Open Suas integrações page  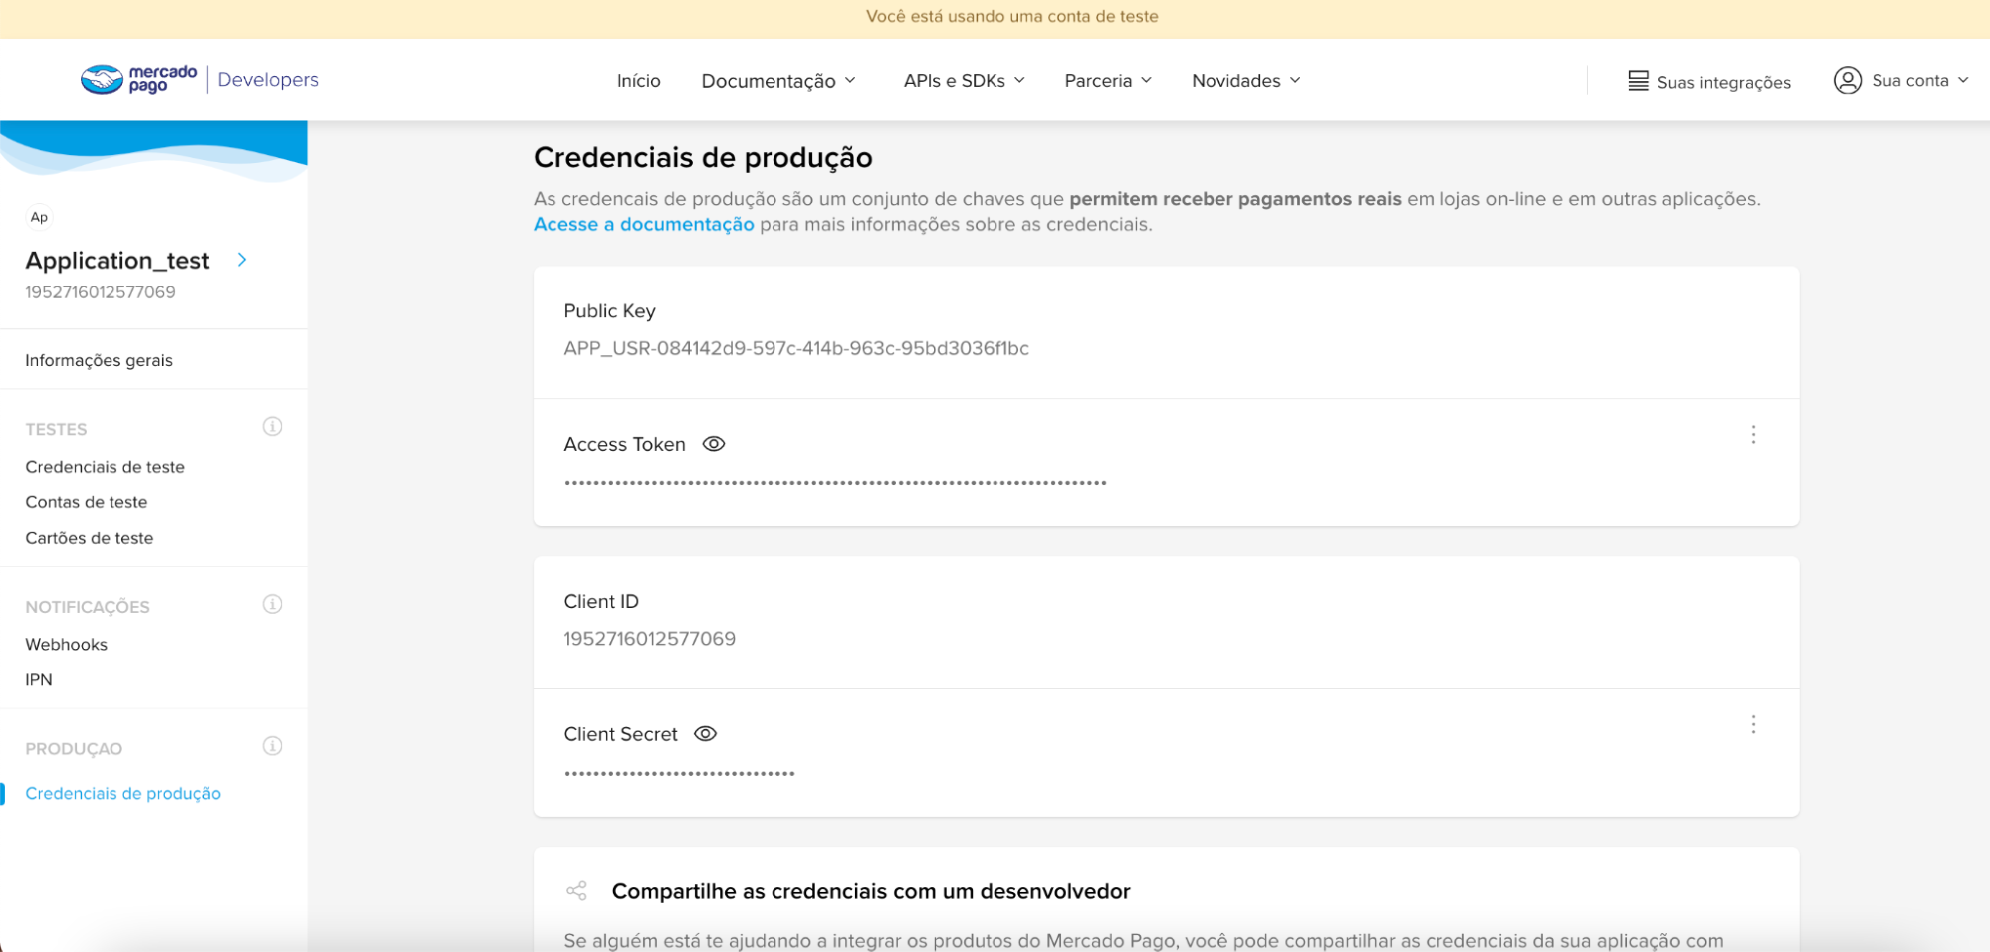[1723, 82]
